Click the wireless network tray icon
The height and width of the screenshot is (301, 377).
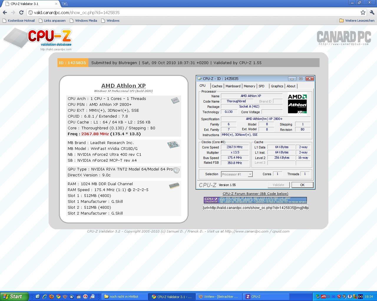pyautogui.click(x=361, y=297)
